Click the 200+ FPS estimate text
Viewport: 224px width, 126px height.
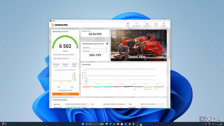point(95,55)
